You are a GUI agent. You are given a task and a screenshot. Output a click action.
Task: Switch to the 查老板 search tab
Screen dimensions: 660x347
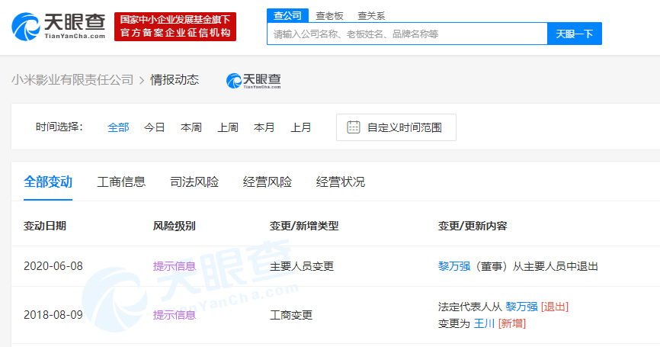tap(329, 15)
